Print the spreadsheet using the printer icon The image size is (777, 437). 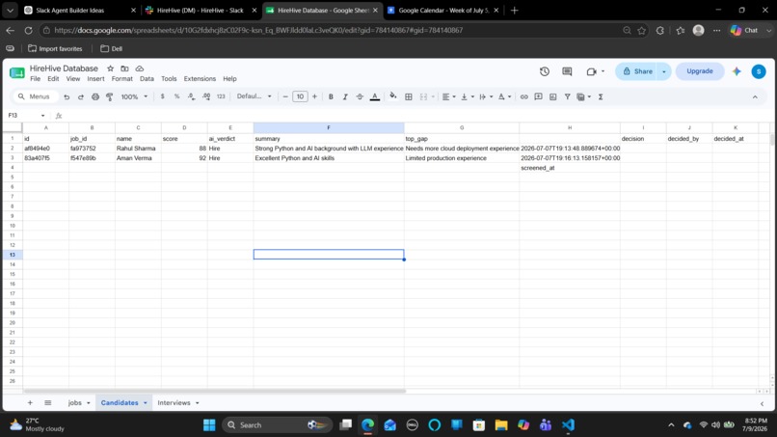(x=95, y=96)
